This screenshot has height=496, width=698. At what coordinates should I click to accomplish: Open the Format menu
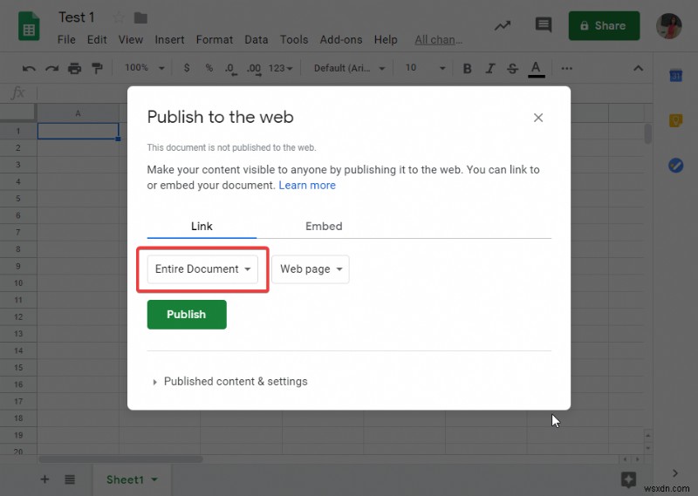[215, 39]
